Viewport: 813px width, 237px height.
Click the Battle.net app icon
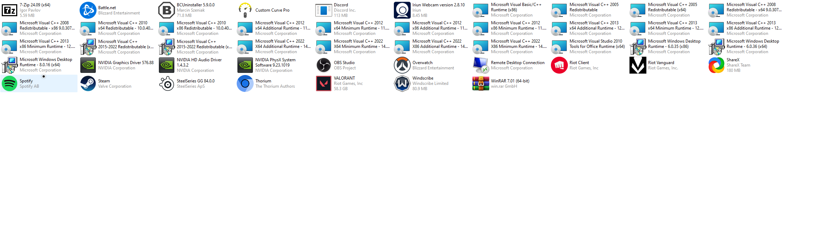click(88, 10)
